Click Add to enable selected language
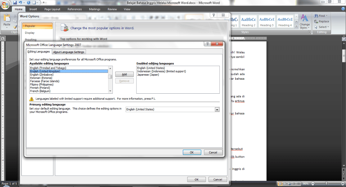Image resolution: width=346 pixels, height=187 pixels. [x=124, y=74]
